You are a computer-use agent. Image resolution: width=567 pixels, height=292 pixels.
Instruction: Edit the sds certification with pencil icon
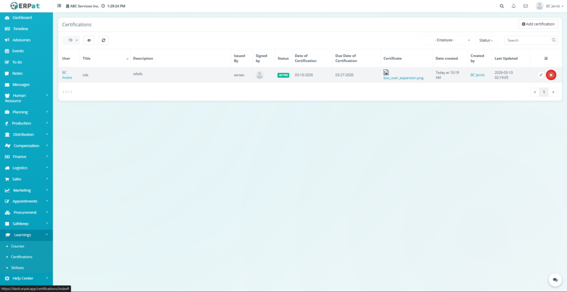click(x=541, y=75)
